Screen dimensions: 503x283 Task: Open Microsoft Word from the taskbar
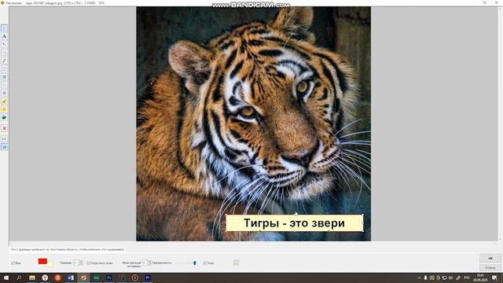[71, 277]
